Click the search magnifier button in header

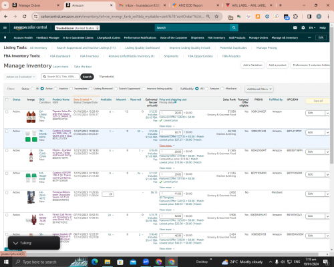pyautogui.click(x=234, y=27)
